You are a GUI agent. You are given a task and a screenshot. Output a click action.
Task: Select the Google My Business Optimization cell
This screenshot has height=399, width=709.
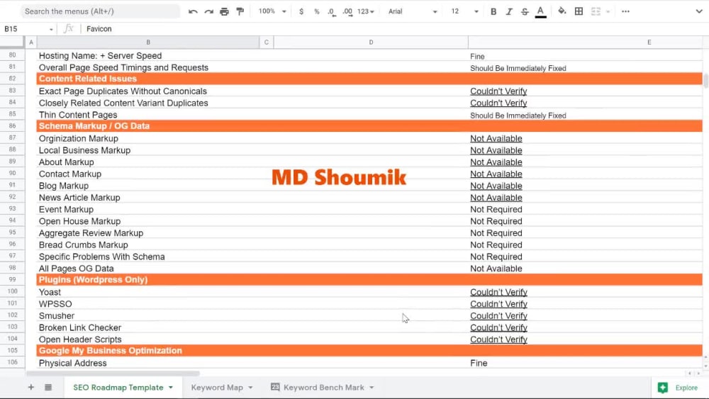click(x=148, y=351)
